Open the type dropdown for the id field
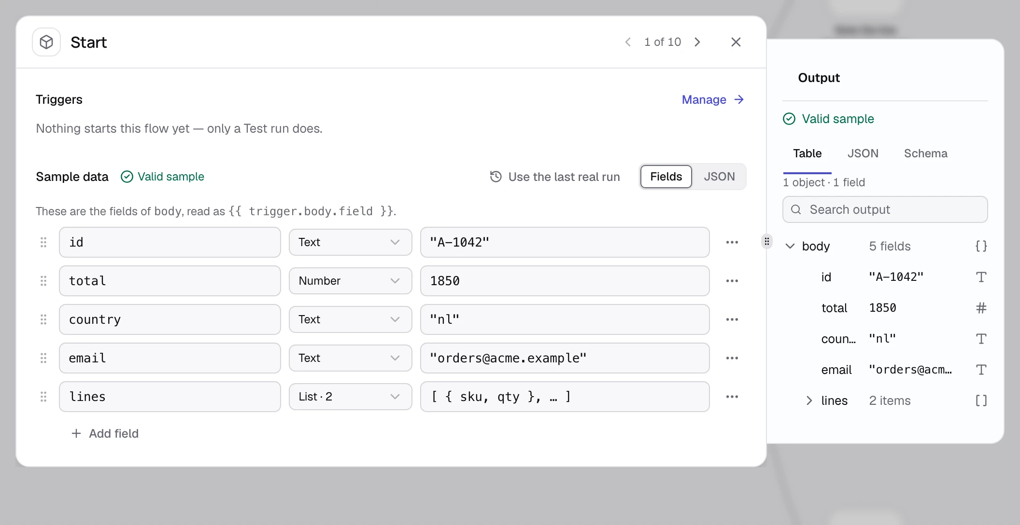The height and width of the screenshot is (525, 1020). pos(350,242)
